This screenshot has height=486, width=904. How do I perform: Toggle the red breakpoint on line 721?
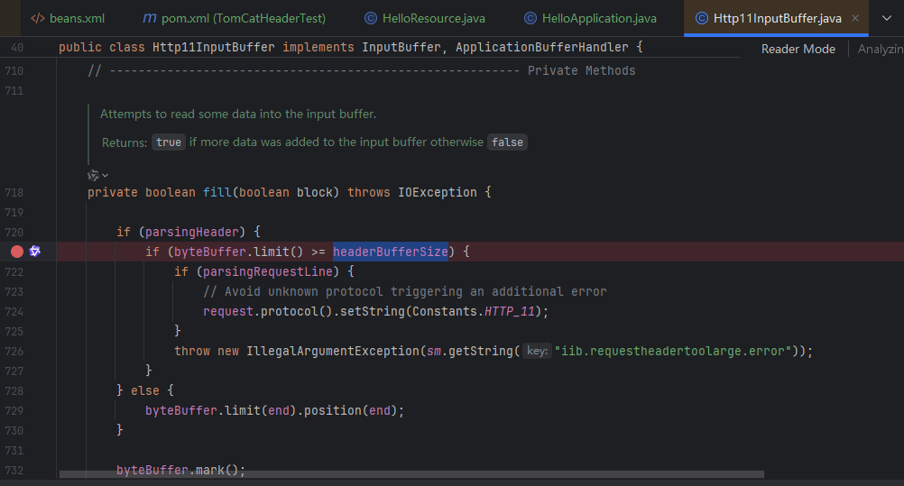point(17,252)
